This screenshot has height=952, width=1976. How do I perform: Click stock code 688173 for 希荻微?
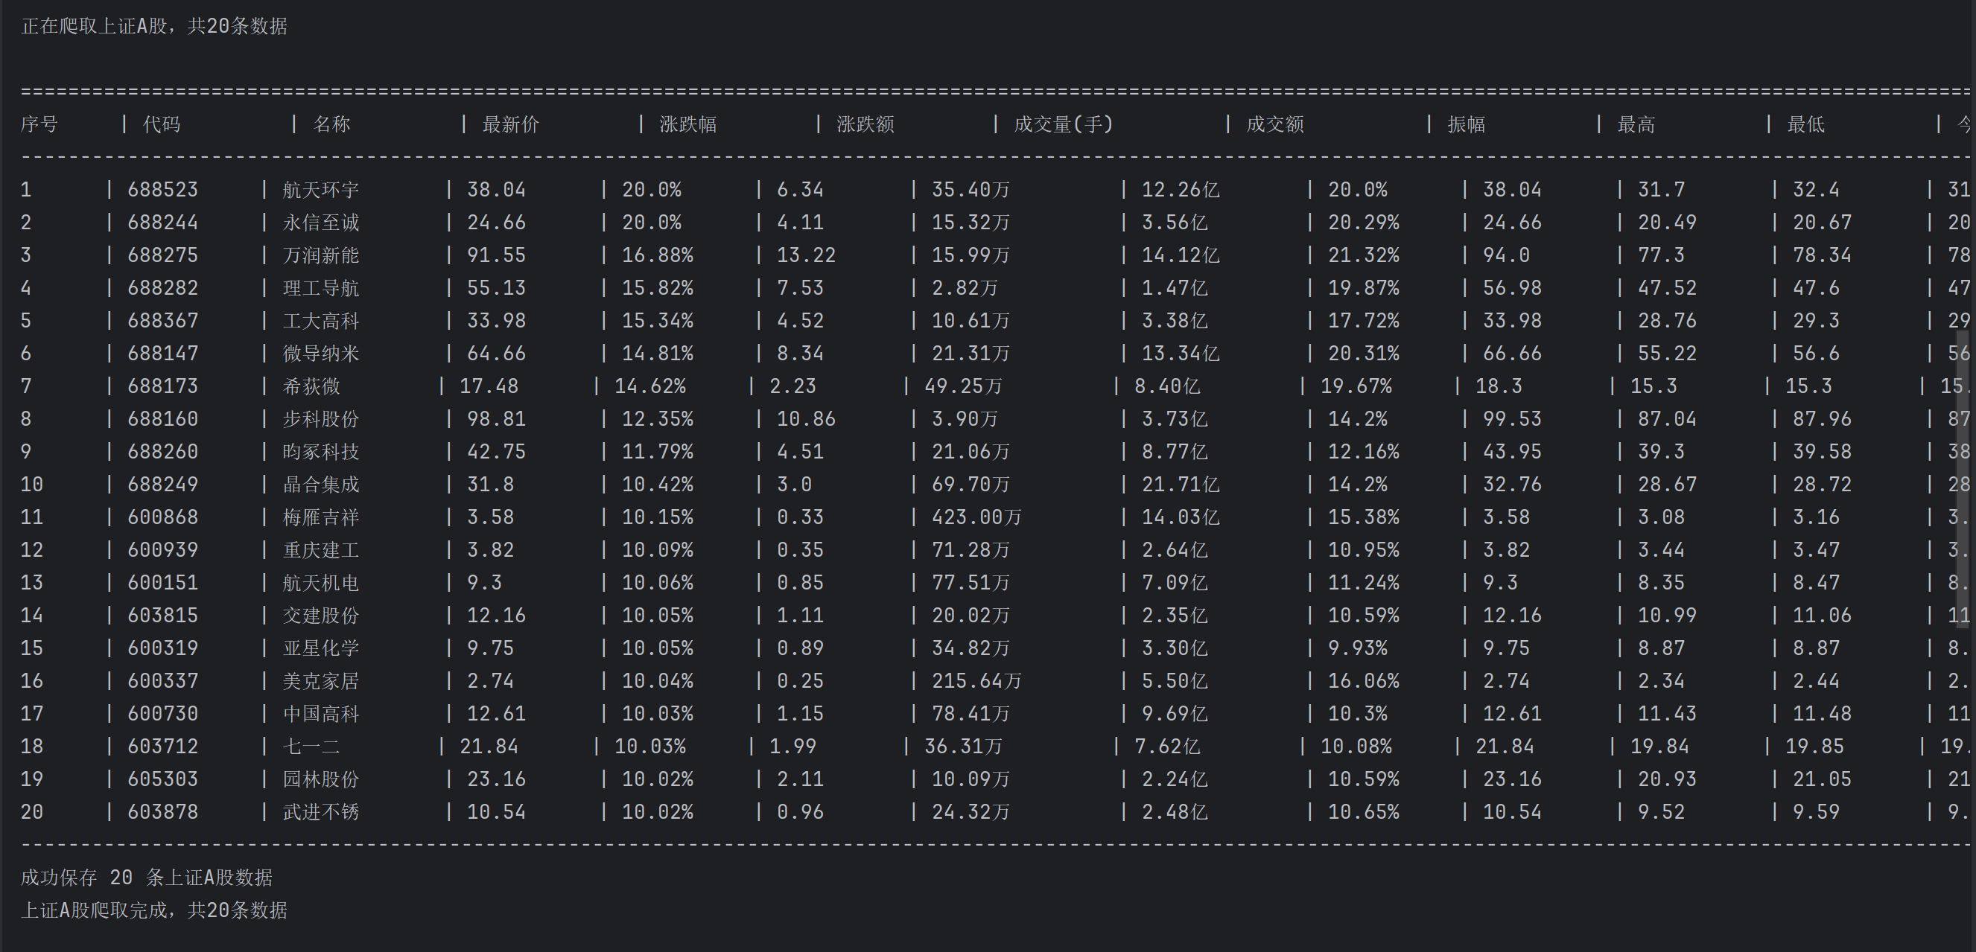click(162, 386)
